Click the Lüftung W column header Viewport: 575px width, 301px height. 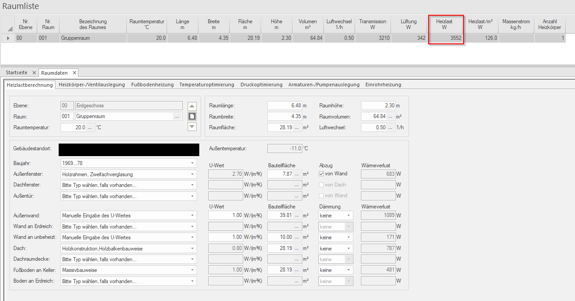click(x=409, y=24)
